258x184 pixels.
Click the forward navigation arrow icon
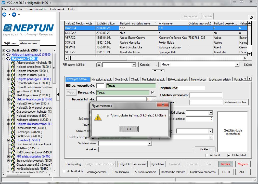(x=14, y=15)
